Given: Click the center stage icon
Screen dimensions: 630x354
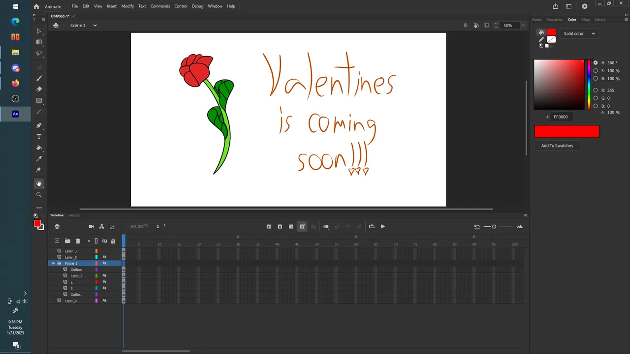Looking at the screenshot, I should click(x=466, y=25).
